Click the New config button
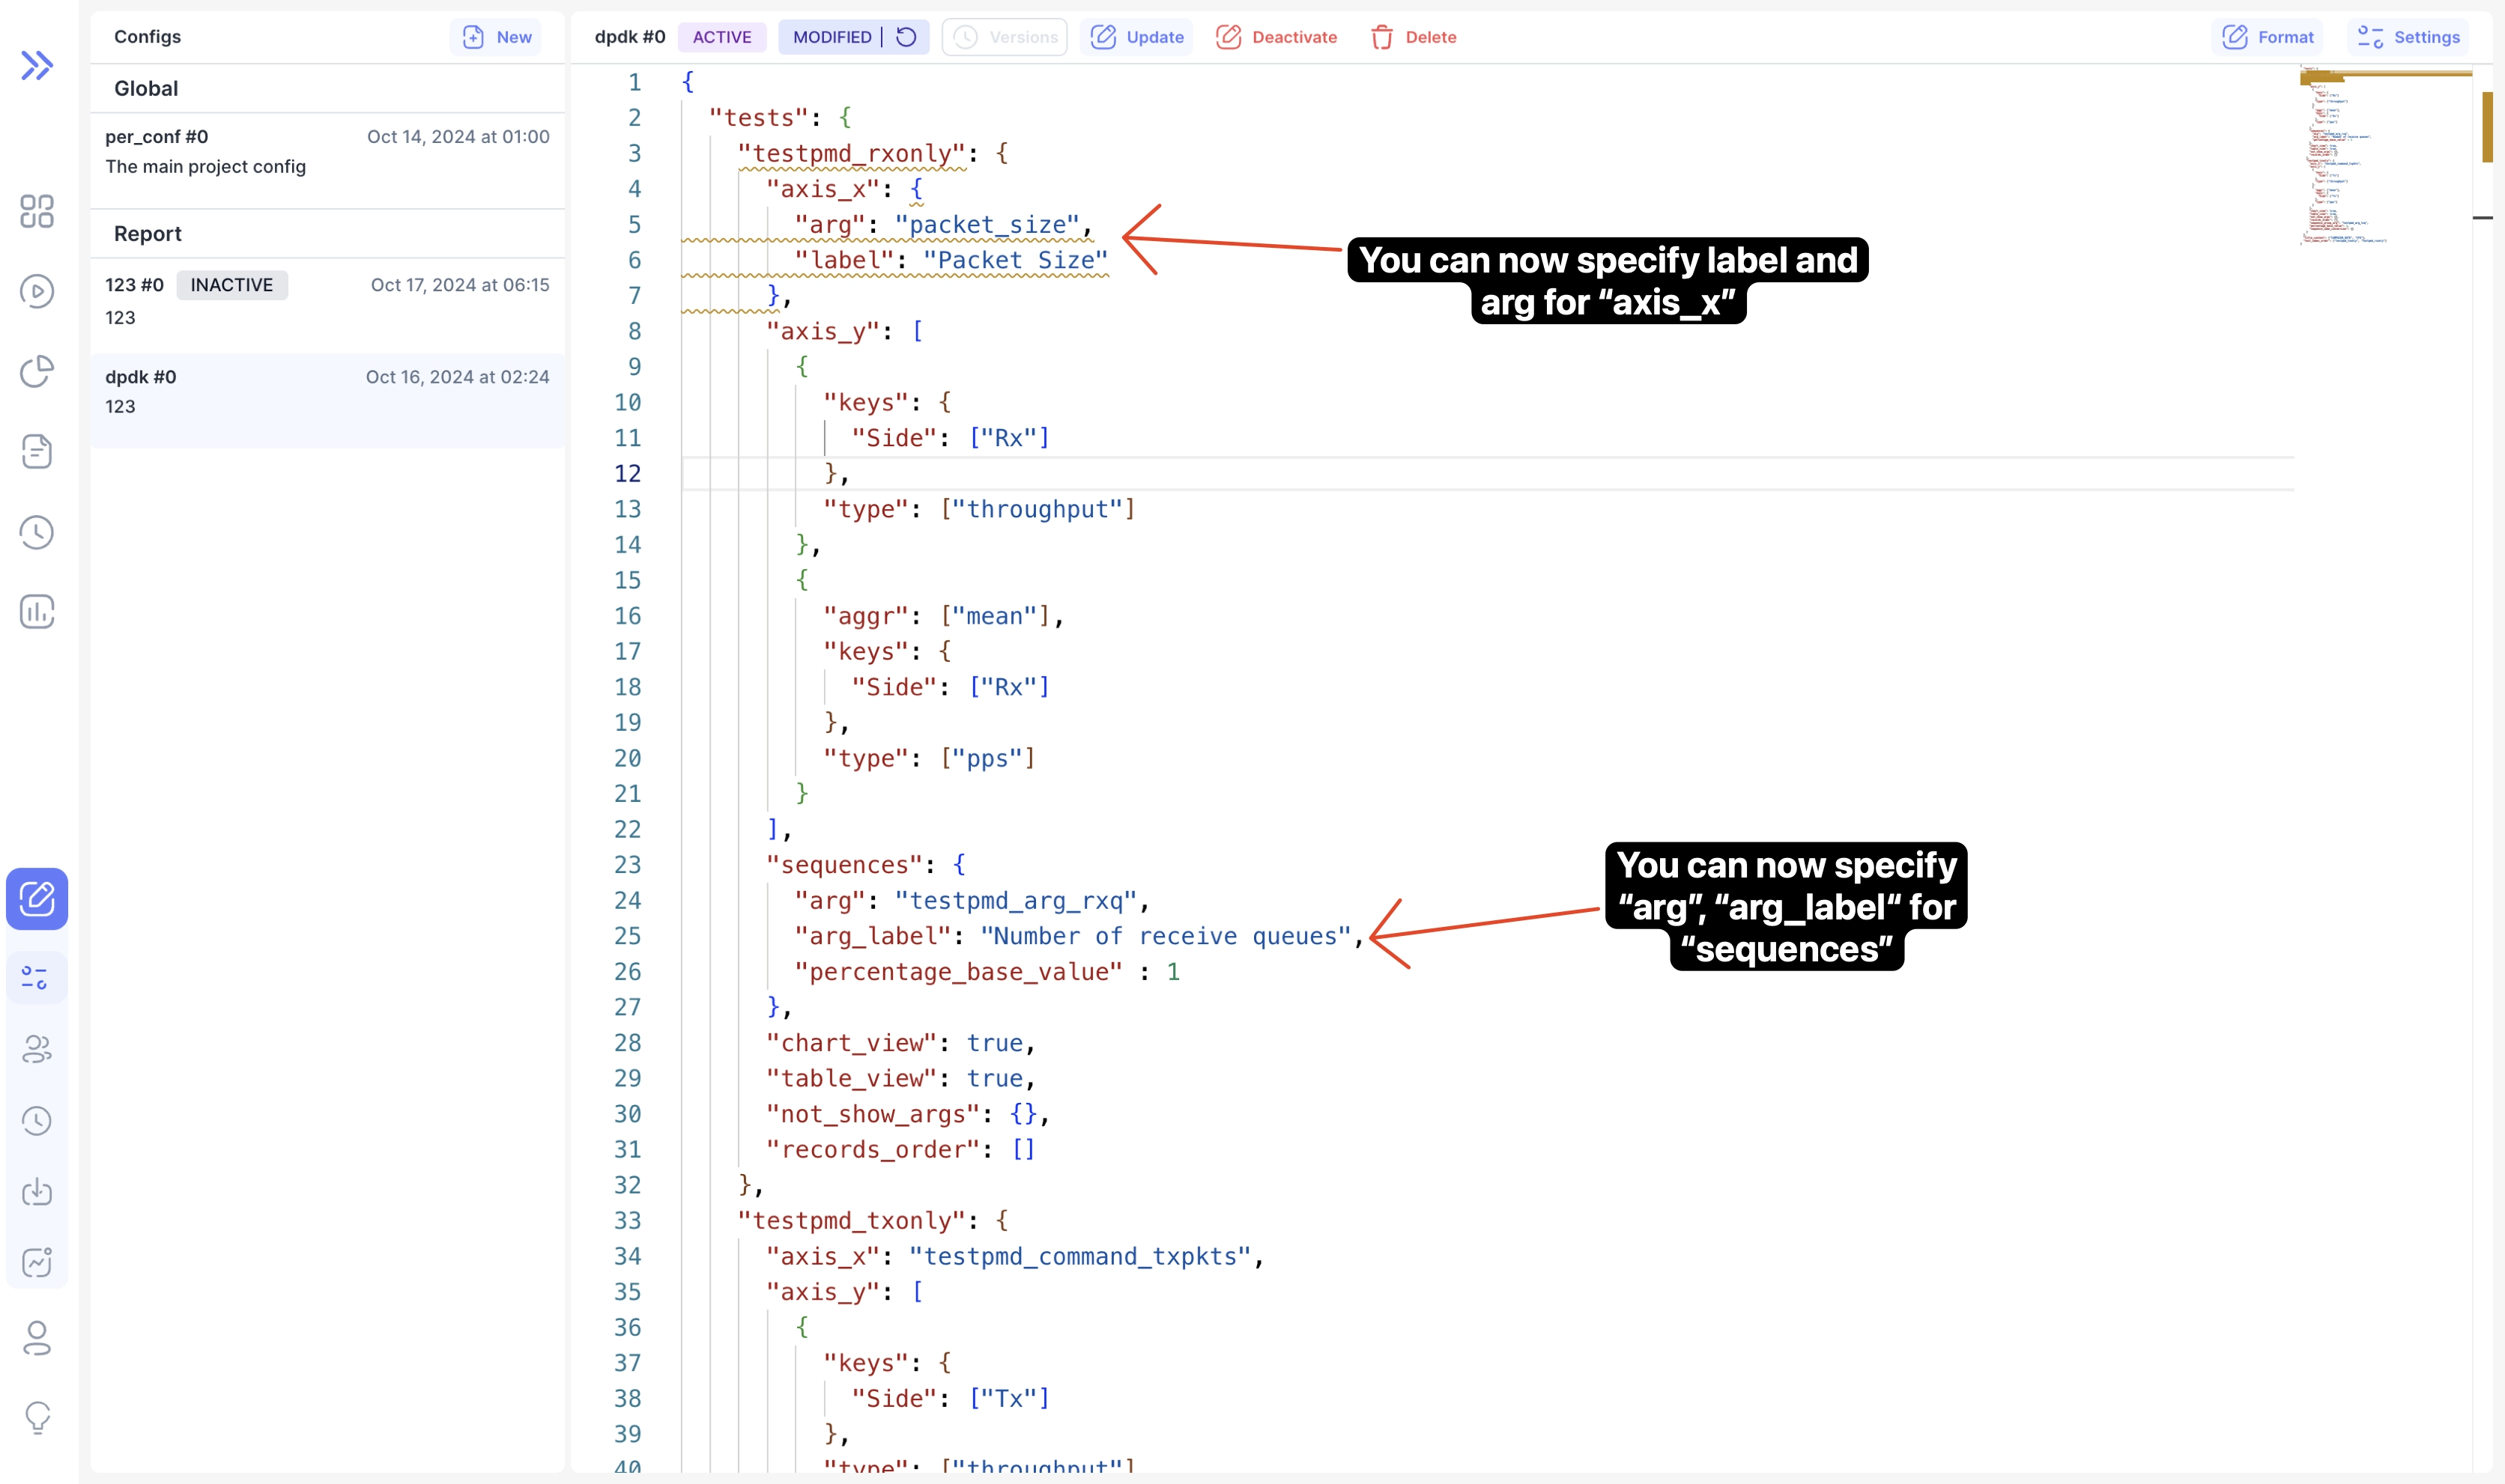Image resolution: width=2505 pixels, height=1484 pixels. 496,37
